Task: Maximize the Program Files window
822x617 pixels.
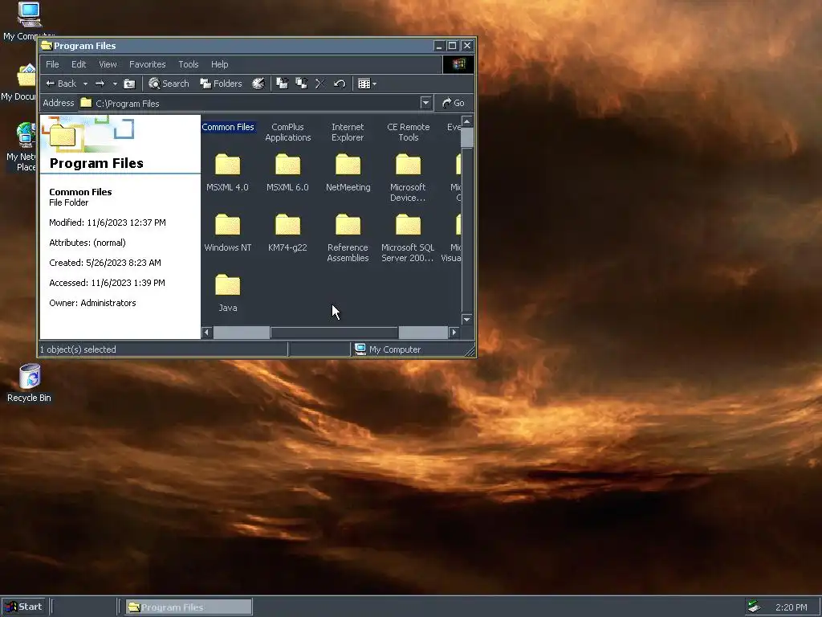Action: point(453,46)
